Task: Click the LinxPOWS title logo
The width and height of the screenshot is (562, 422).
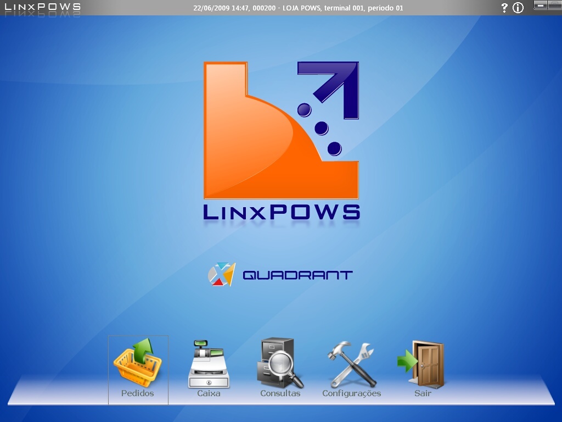Action: click(x=42, y=7)
